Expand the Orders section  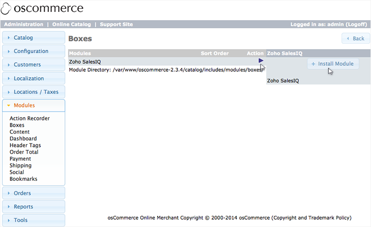[x=33, y=193]
